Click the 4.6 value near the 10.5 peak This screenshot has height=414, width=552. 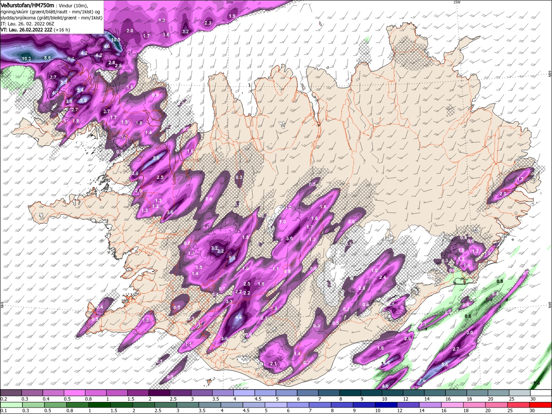[x=107, y=46]
